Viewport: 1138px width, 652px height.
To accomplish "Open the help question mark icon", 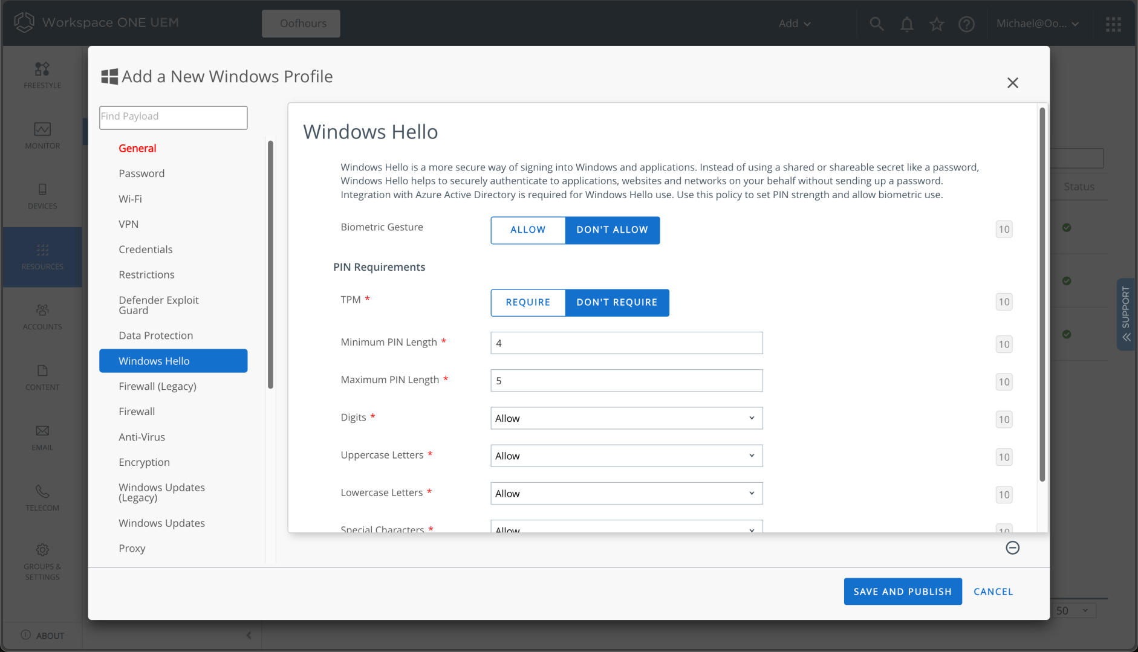I will point(966,24).
